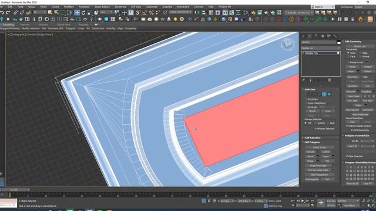The height and width of the screenshot is (211, 376).
Task: Open the Phoenix FD menu
Action: tap(224, 6)
